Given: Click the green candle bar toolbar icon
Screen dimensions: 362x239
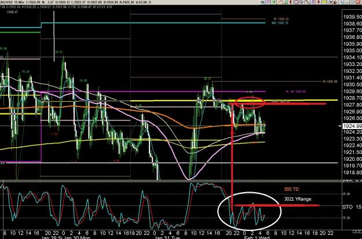Looking at the screenshot, I should pos(285,2).
